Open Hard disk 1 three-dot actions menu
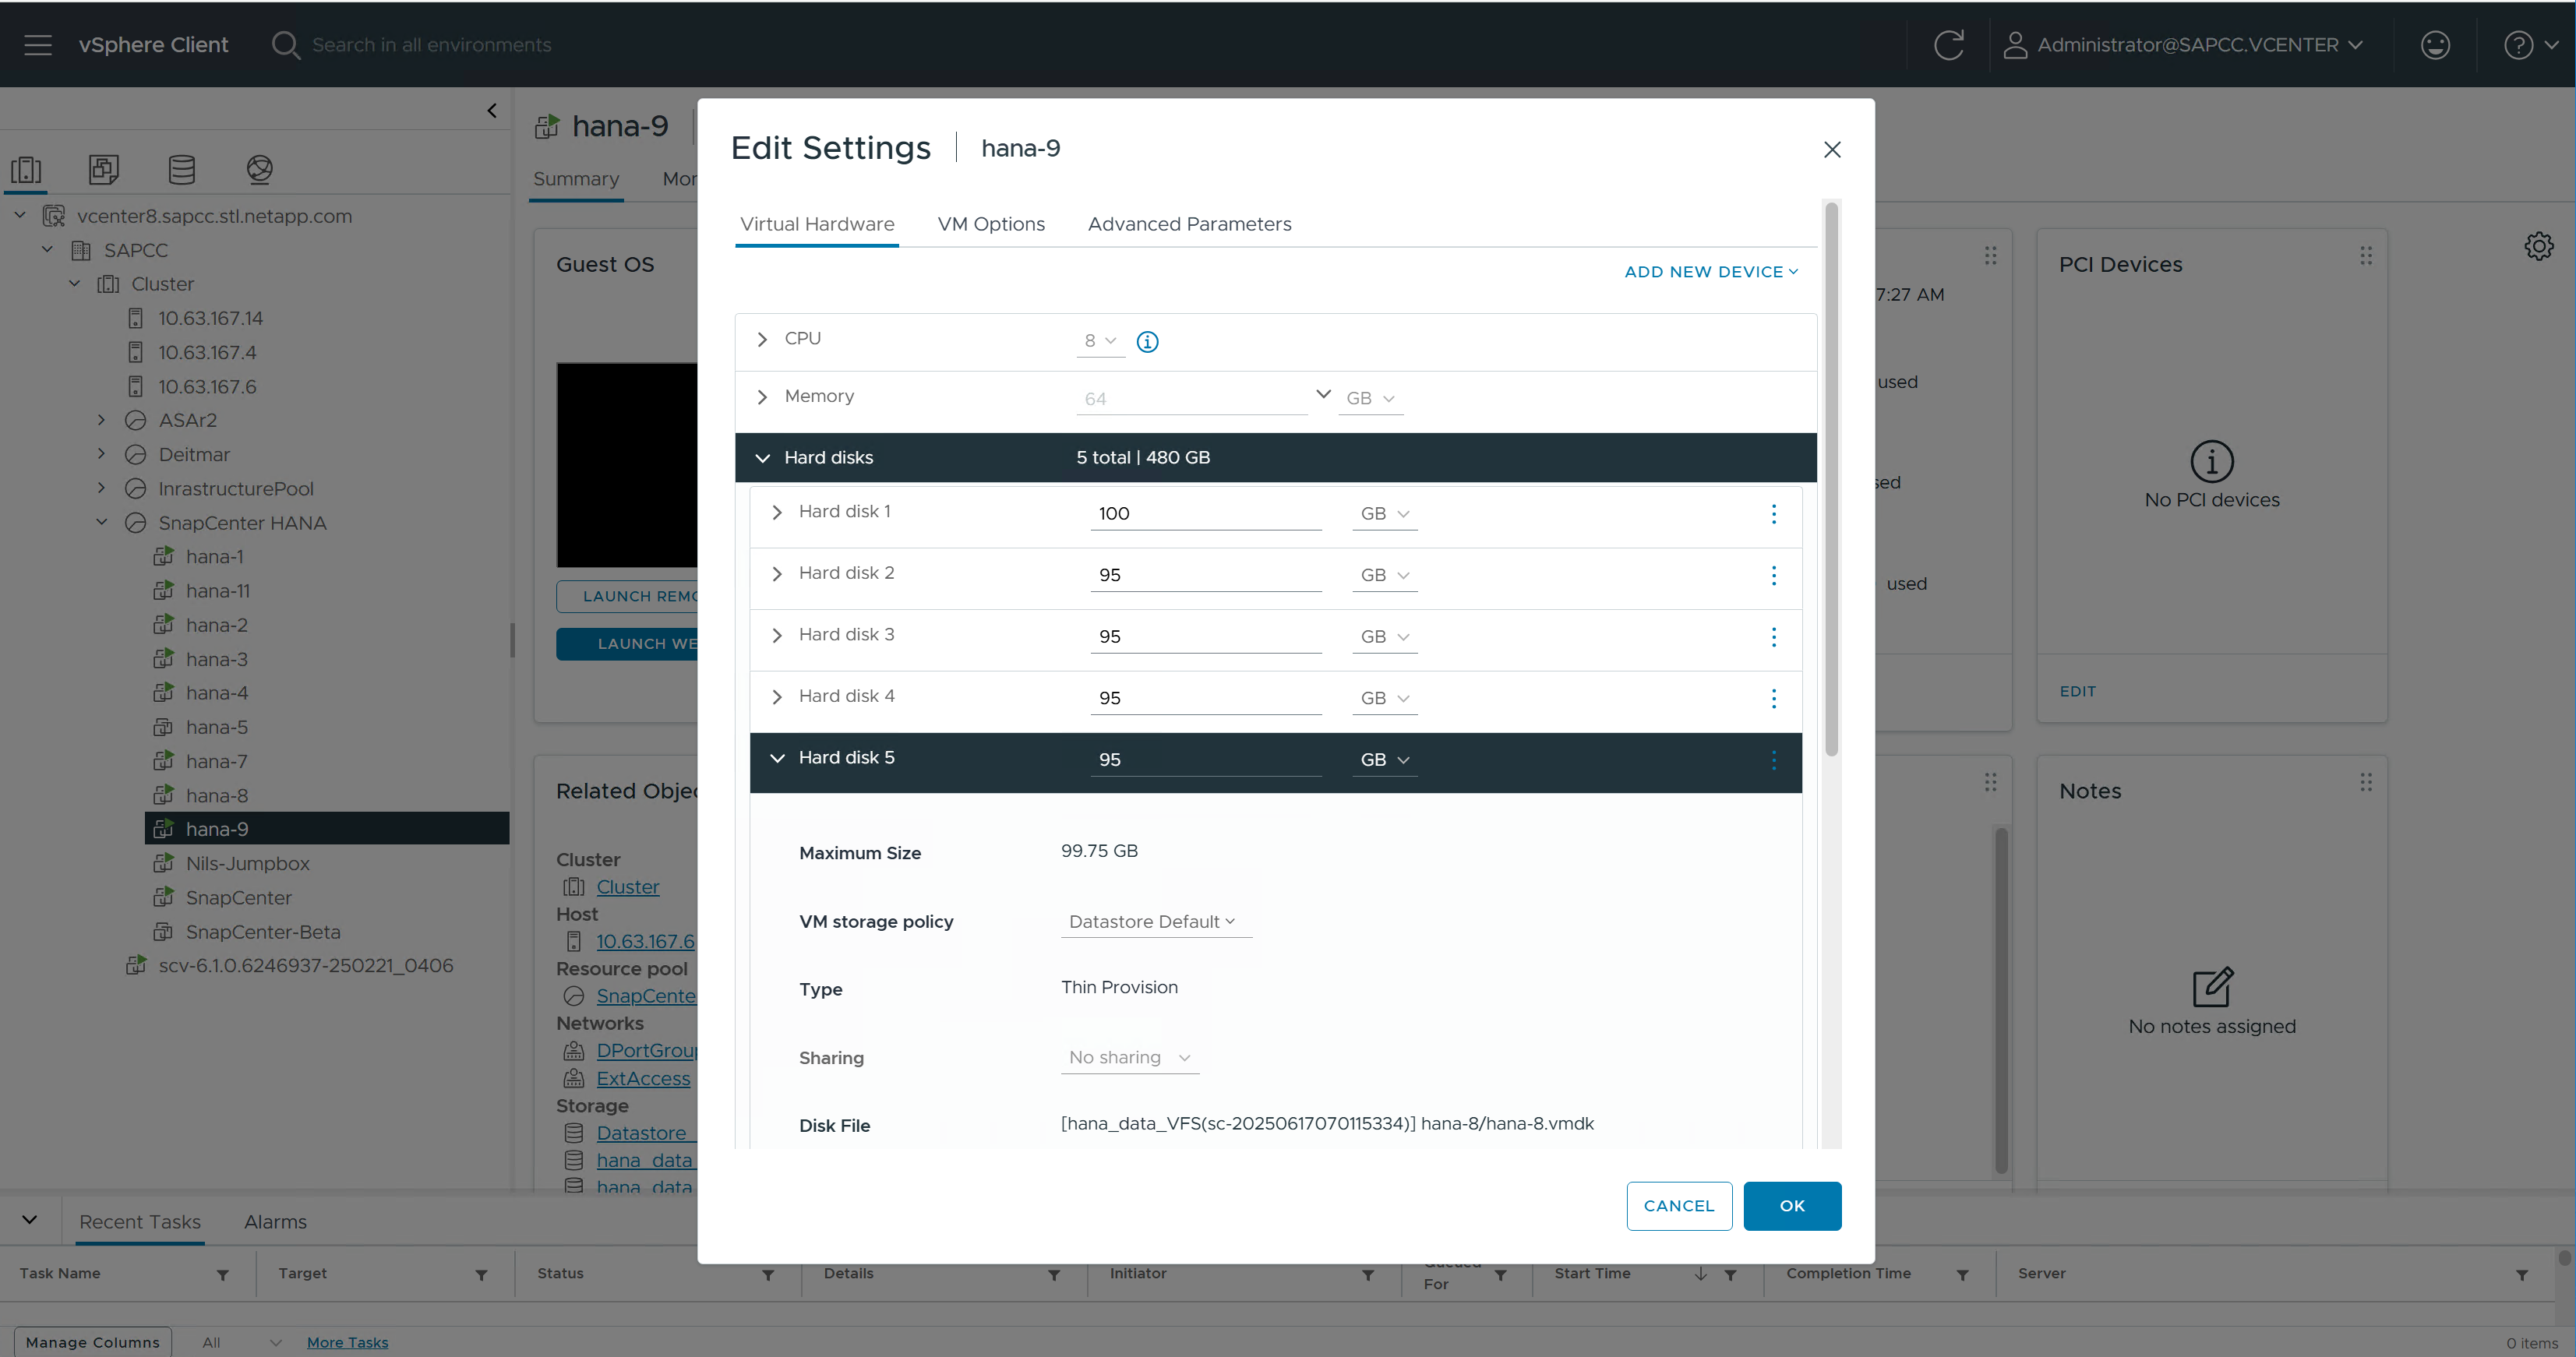The width and height of the screenshot is (2576, 1357). pos(1773,514)
